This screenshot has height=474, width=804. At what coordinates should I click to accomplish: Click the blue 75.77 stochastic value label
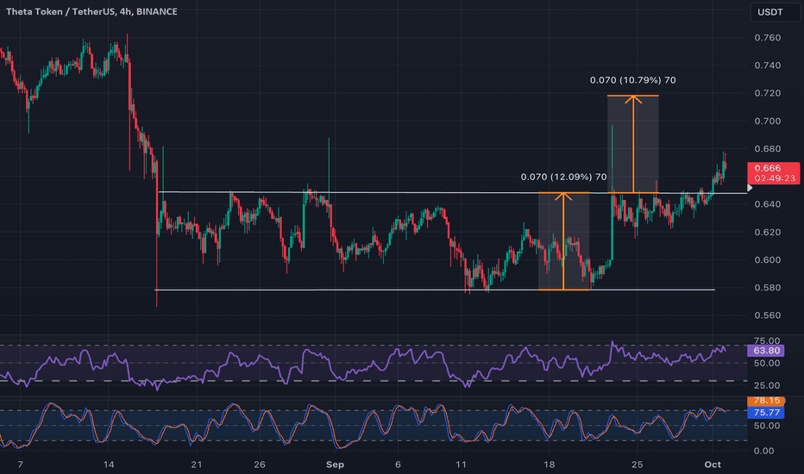point(765,413)
